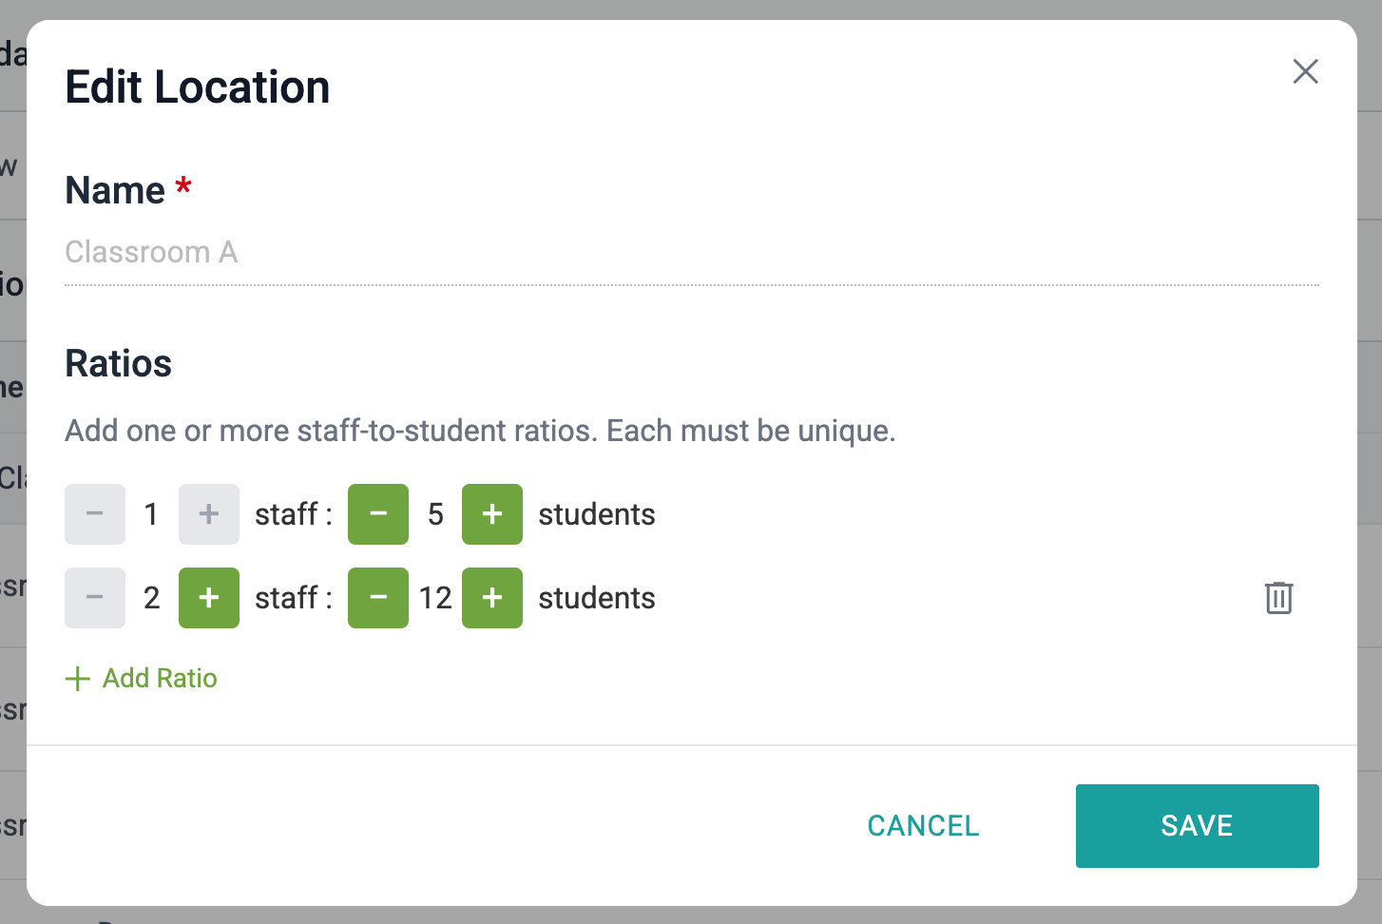The image size is (1382, 924).
Task: Decrease students from 5 in first ratio
Action: (378, 514)
